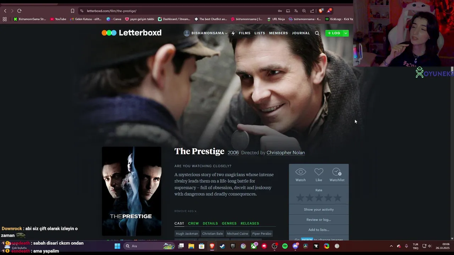Open Xbox app from taskbar
The width and height of the screenshot is (454, 255).
coord(254,246)
